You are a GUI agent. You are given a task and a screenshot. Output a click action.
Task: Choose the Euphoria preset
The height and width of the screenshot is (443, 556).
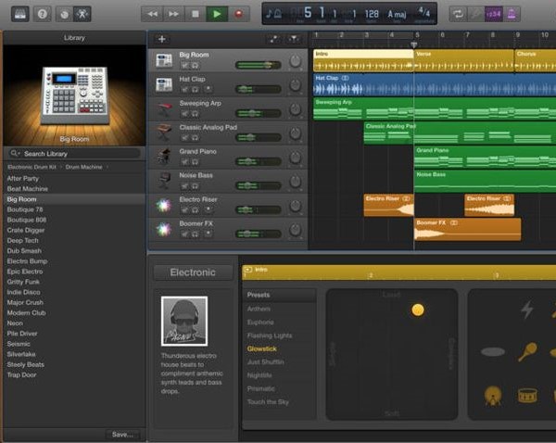coord(260,322)
